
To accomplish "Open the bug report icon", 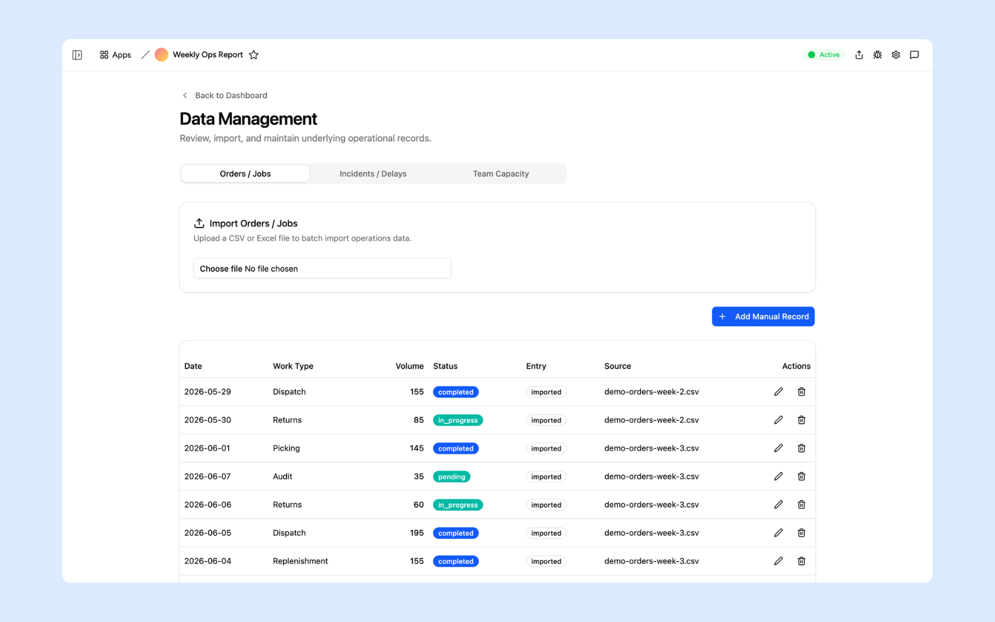I will click(x=878, y=55).
